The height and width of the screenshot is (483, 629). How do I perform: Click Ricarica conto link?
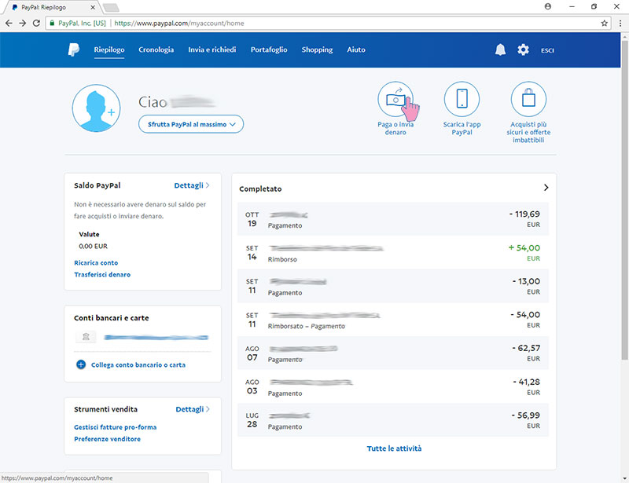tap(96, 263)
